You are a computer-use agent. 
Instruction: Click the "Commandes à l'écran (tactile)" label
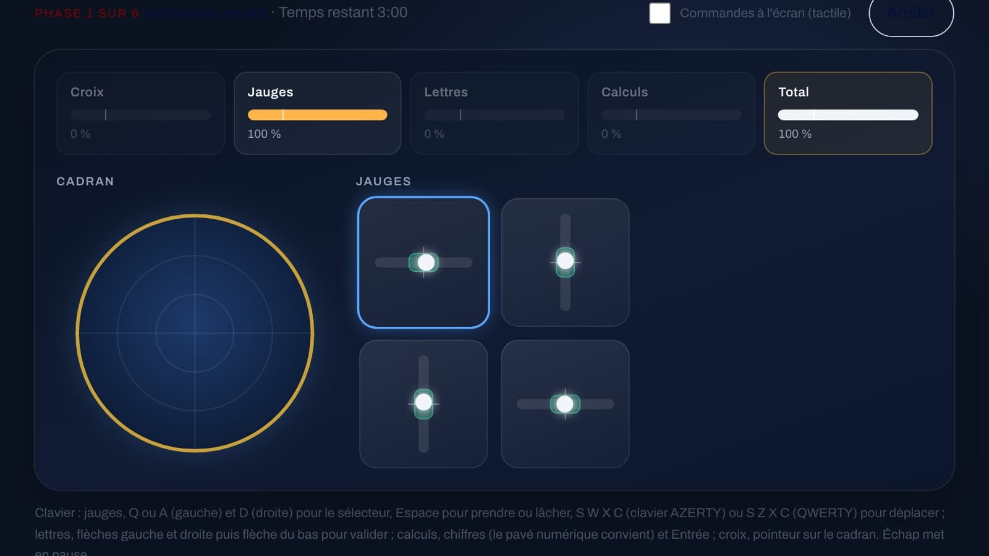point(765,13)
